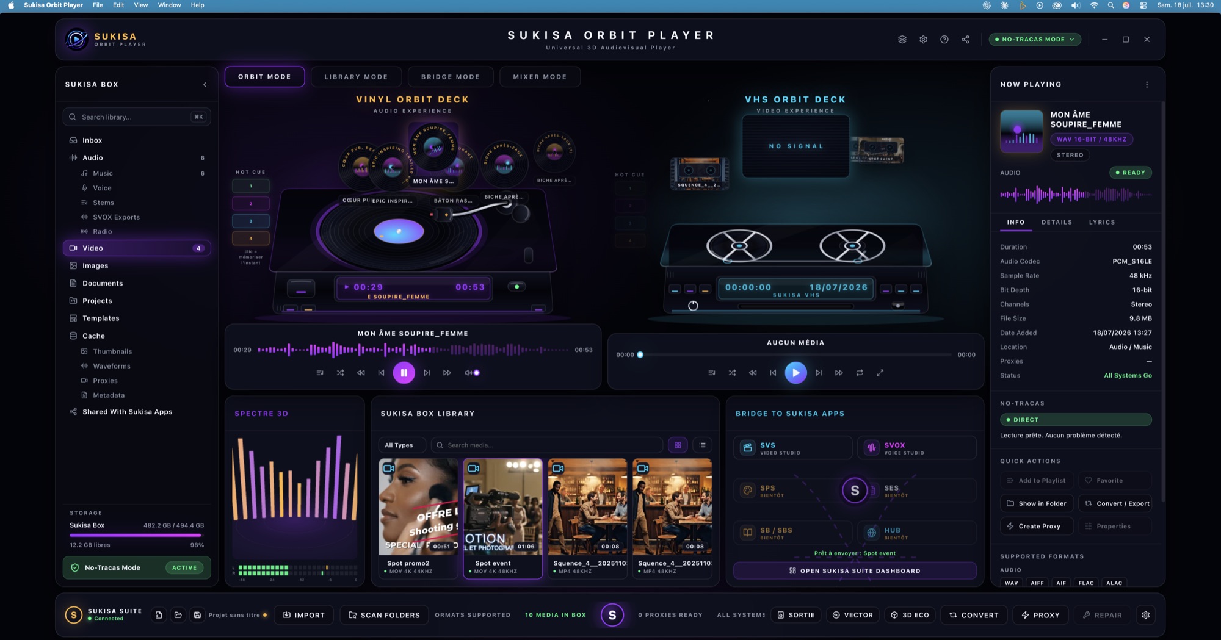Image resolution: width=1221 pixels, height=640 pixels.
Task: Save the project with the floppy icon
Action: 197,615
